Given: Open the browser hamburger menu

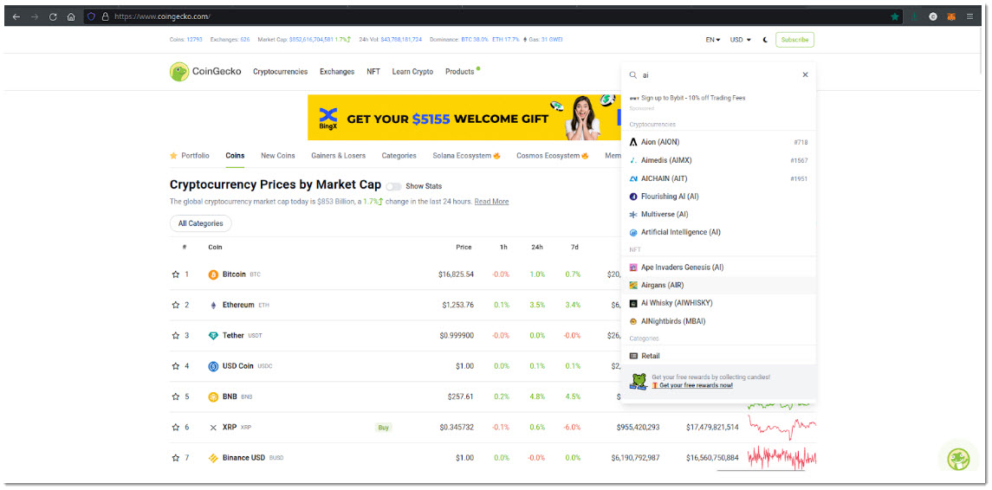Looking at the screenshot, I should [x=969, y=16].
